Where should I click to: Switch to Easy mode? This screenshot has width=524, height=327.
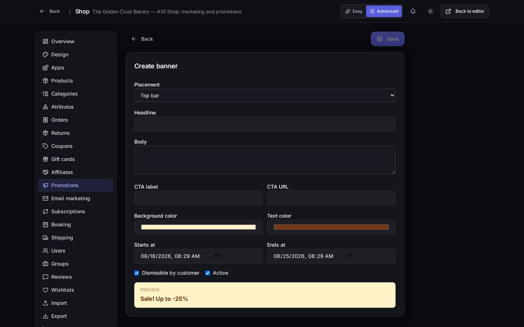[354, 11]
